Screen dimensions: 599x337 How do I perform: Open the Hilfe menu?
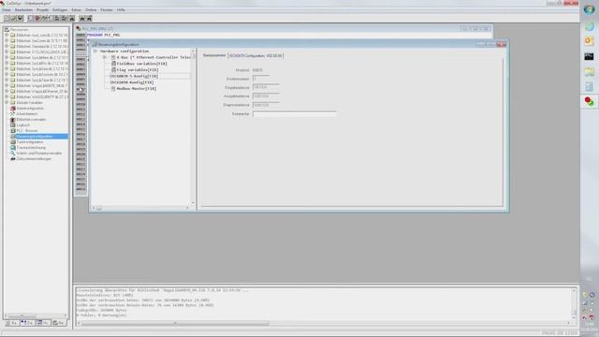tap(121, 10)
